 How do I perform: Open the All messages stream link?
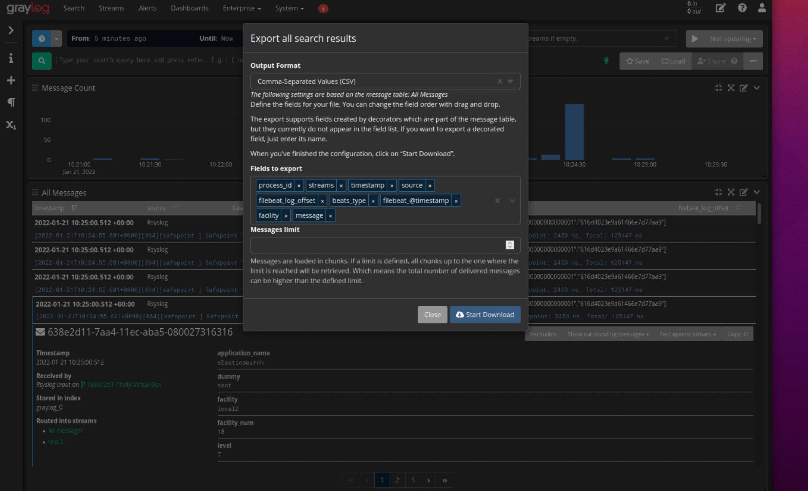pos(66,431)
